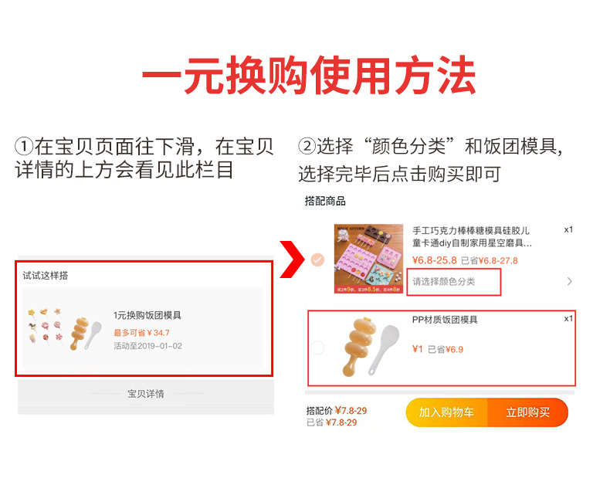The height and width of the screenshot is (485, 610).
Task: Click the PP材质饭团模具 item title
Action: [x=445, y=320]
